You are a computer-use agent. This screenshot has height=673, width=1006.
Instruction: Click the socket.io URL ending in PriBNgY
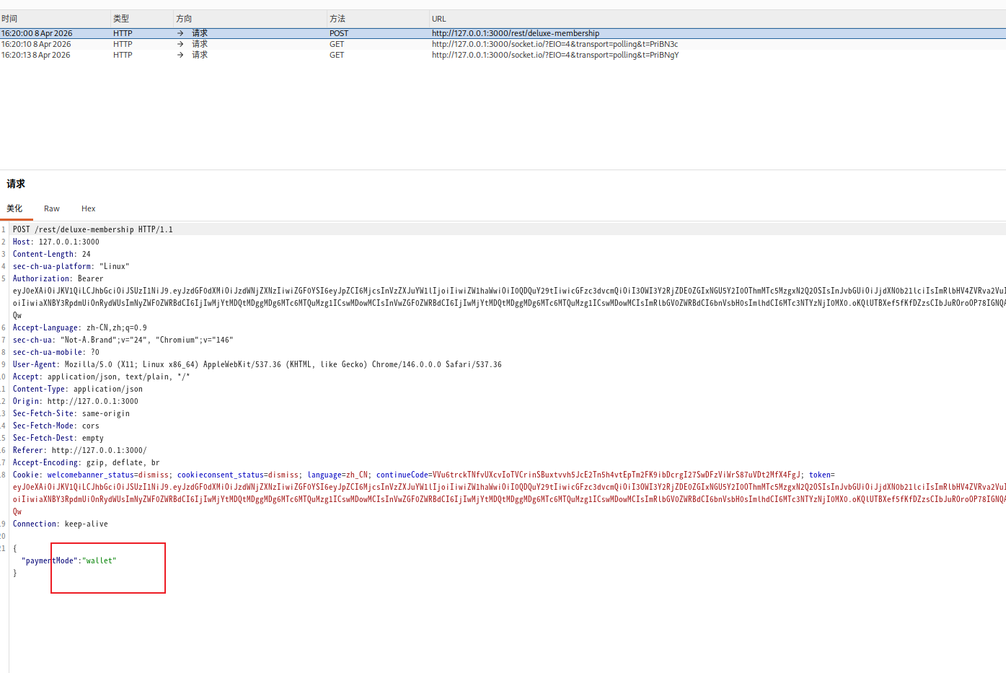(x=555, y=55)
